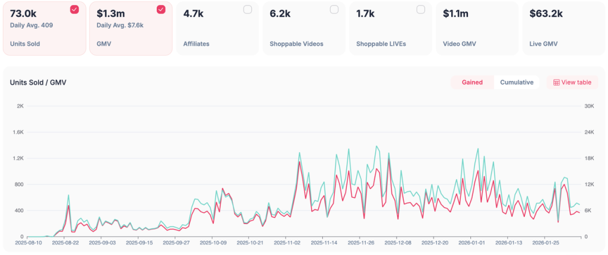Uncheck the Units Sold checkbox
The height and width of the screenshot is (255, 608).
pos(74,10)
